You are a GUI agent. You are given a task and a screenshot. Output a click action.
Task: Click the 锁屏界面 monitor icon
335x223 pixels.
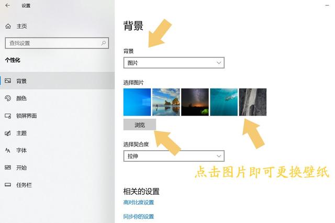coord(8,116)
